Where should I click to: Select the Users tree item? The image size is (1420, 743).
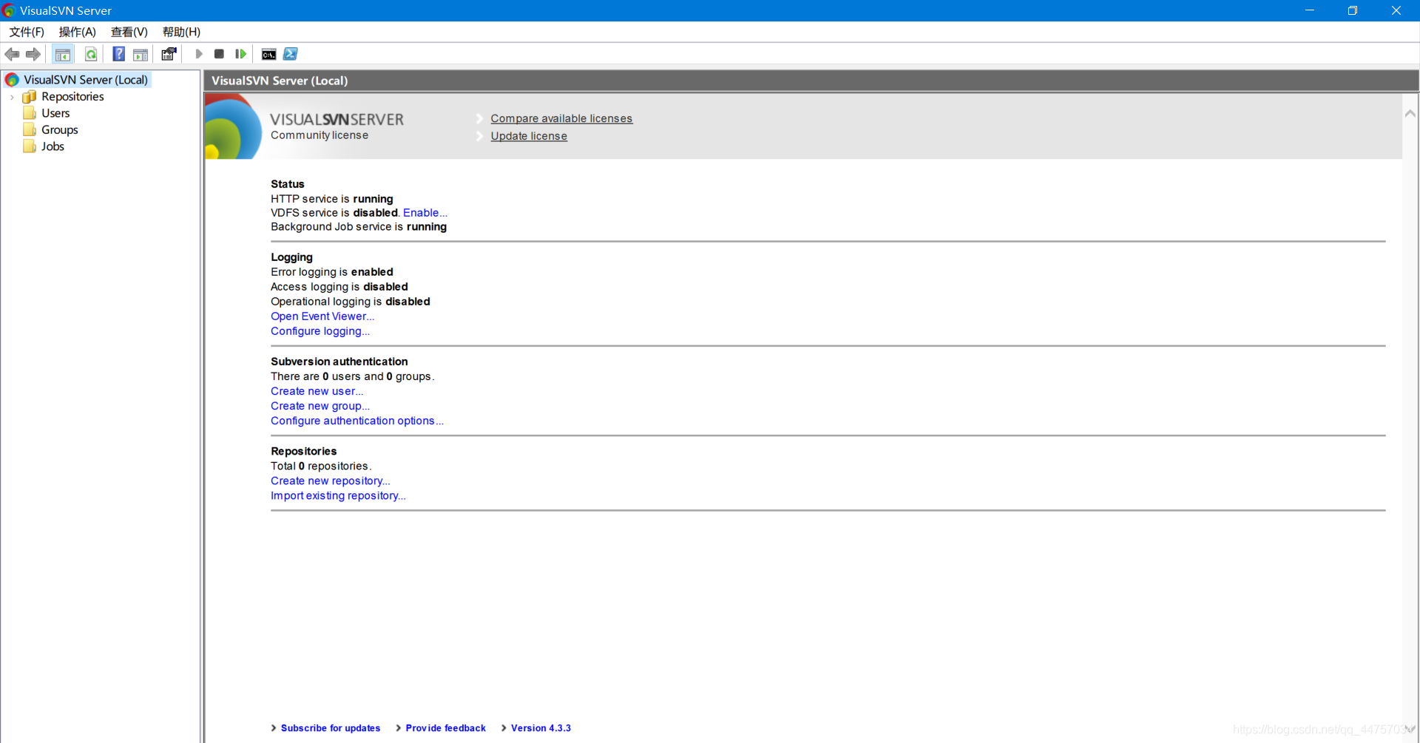55,113
